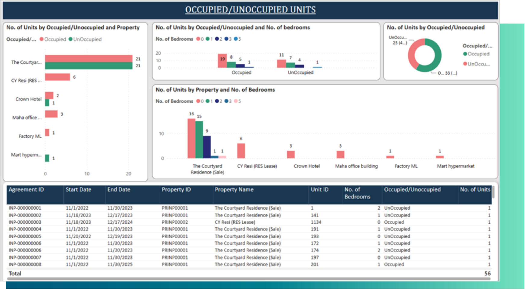Click Crown Hotel green UnOccupied bar
This screenshot has width=525, height=289.
(x=47, y=103)
